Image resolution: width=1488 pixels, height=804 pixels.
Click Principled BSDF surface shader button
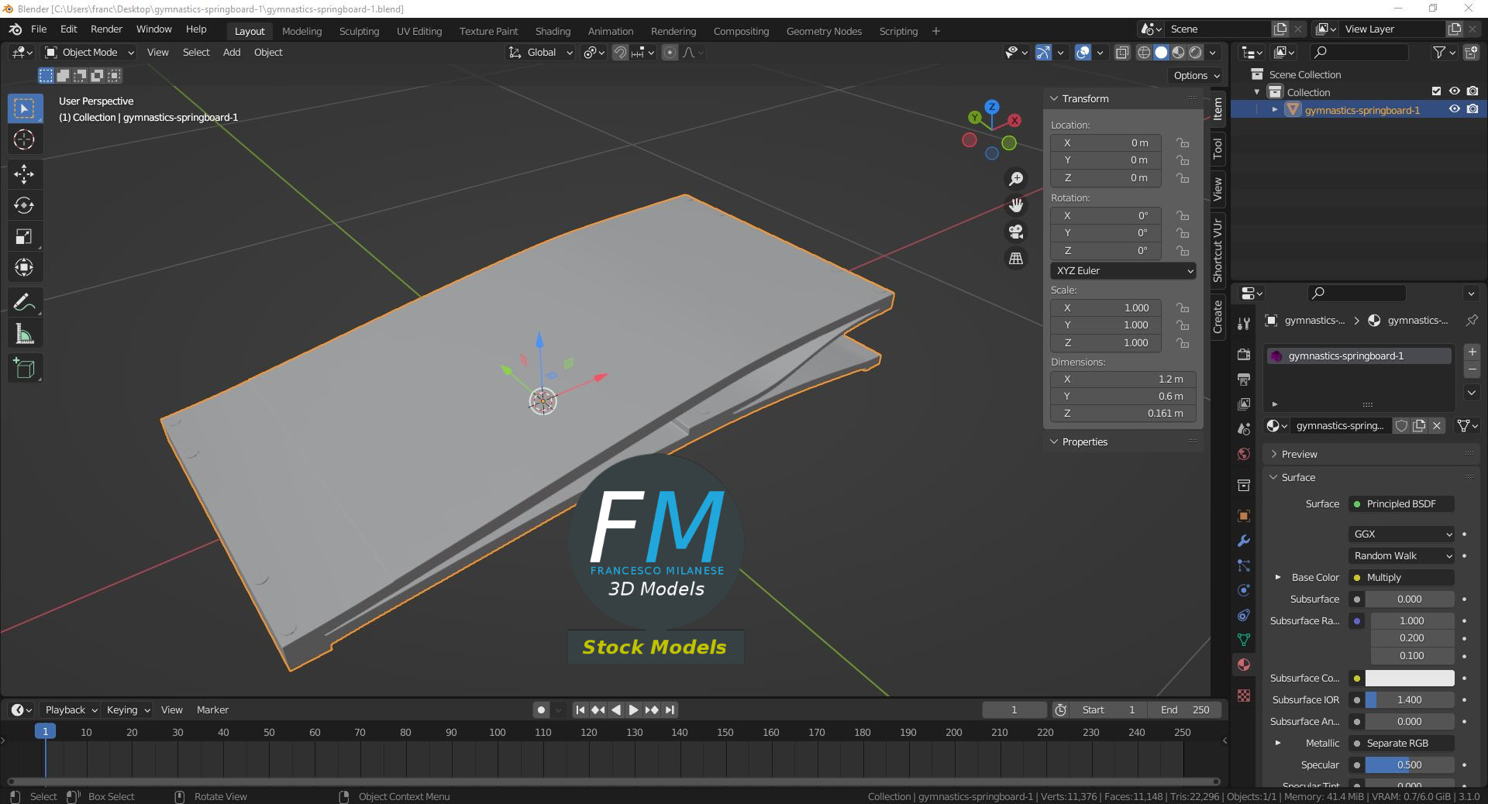pos(1402,504)
